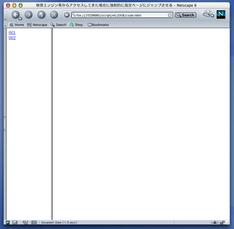Toggle the online/offline connection icon

point(215,222)
